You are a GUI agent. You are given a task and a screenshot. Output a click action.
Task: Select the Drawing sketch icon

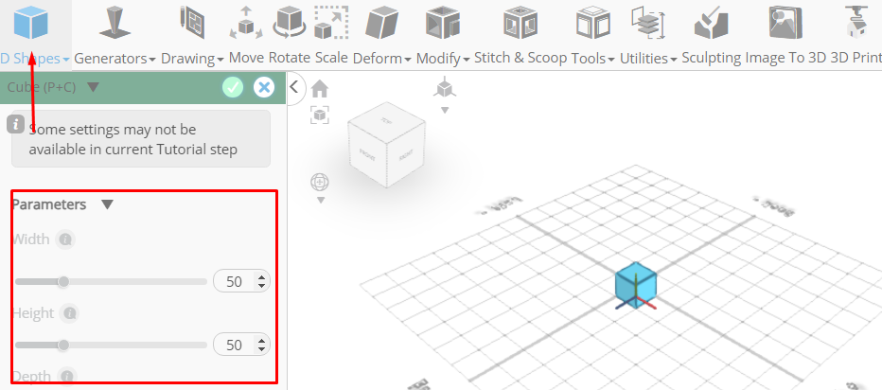pos(191,23)
